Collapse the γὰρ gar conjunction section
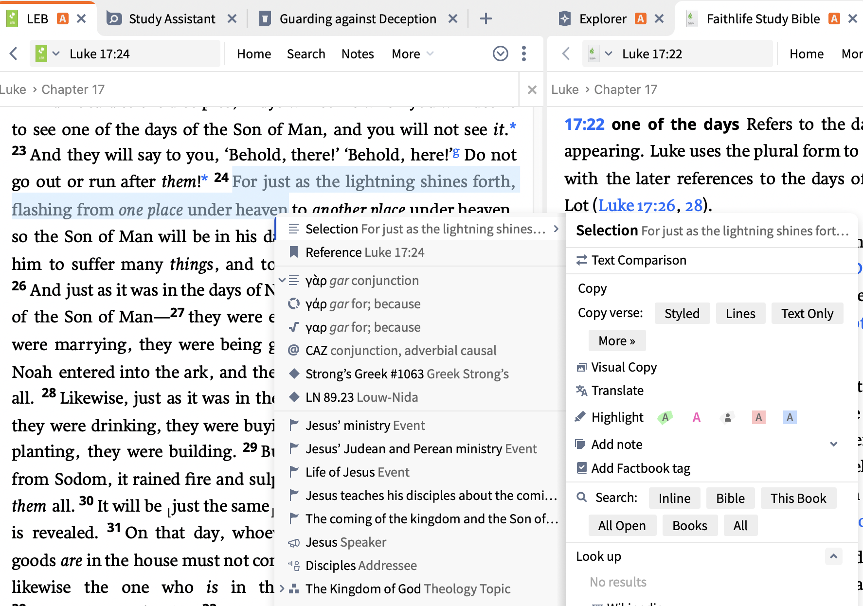This screenshot has height=606, width=863. pos(282,280)
